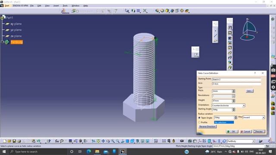Click the Plane tool in floating toolbar

pyautogui.click(x=215, y=41)
